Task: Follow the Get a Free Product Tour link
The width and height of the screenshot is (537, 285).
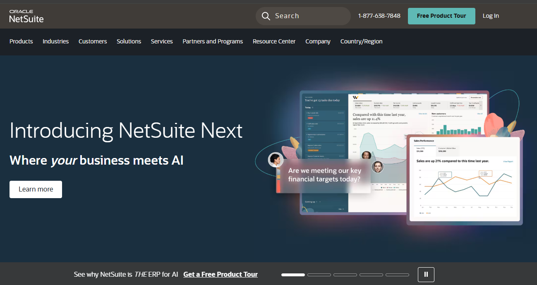Action: tap(220, 274)
